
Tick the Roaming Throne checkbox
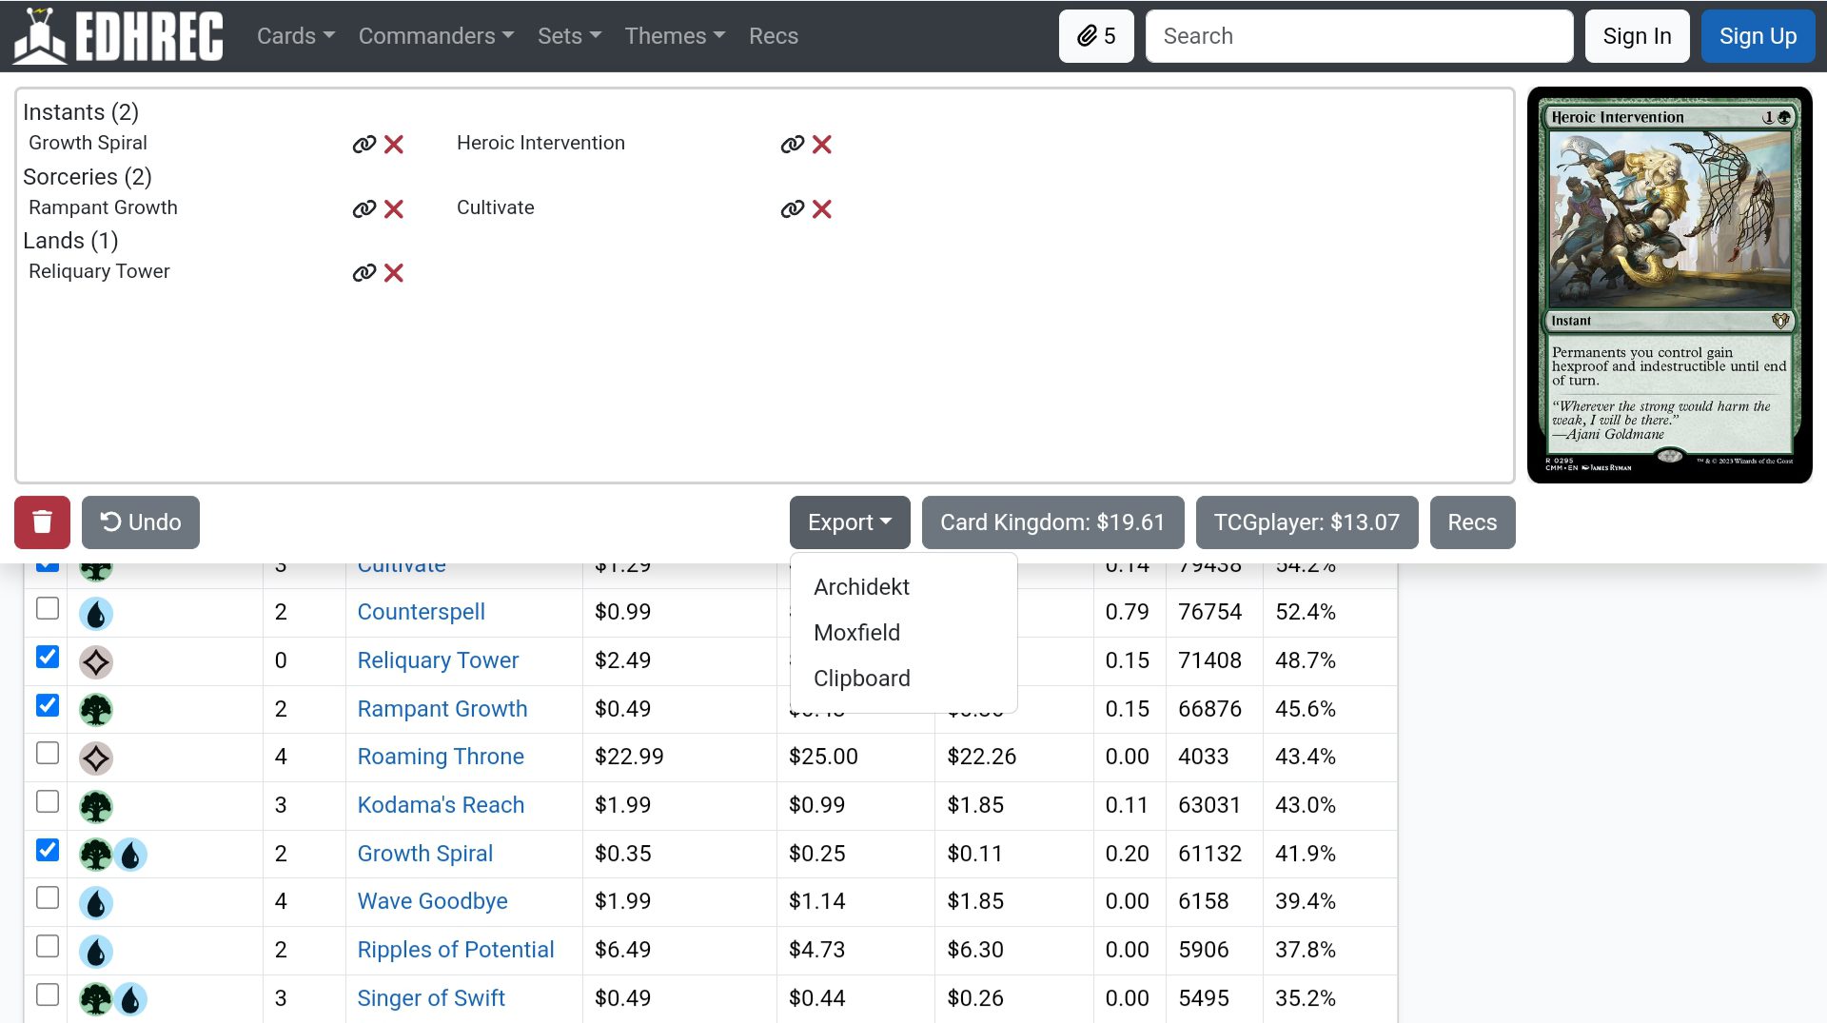[x=48, y=754]
